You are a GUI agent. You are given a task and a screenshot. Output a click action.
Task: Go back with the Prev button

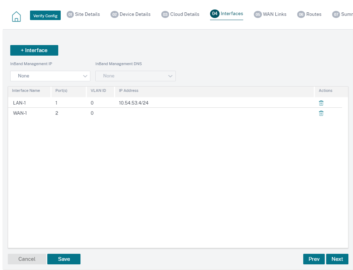(x=314, y=259)
